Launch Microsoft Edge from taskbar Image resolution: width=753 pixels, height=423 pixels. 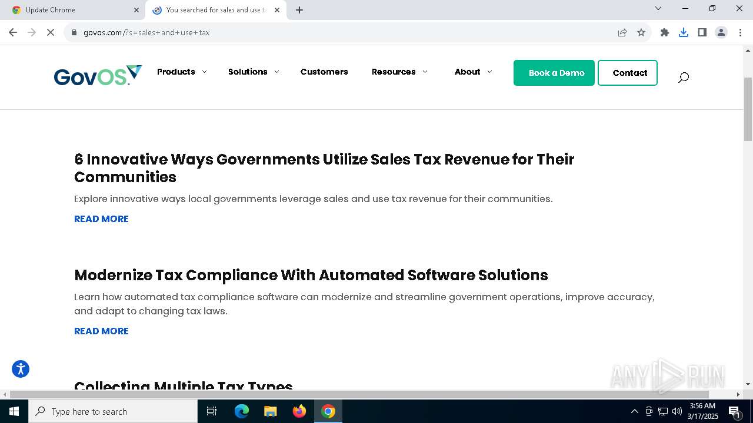pyautogui.click(x=242, y=411)
